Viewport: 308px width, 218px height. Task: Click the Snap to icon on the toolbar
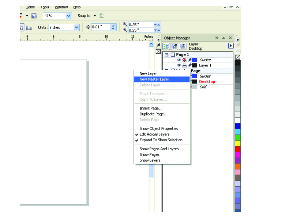(x=102, y=16)
